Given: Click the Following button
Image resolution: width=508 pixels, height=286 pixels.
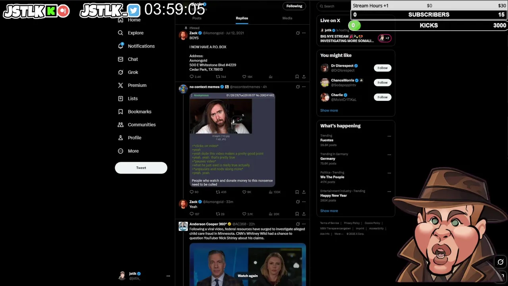Looking at the screenshot, I should (294, 6).
